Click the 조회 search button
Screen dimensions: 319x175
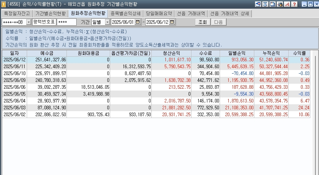coord(202,22)
